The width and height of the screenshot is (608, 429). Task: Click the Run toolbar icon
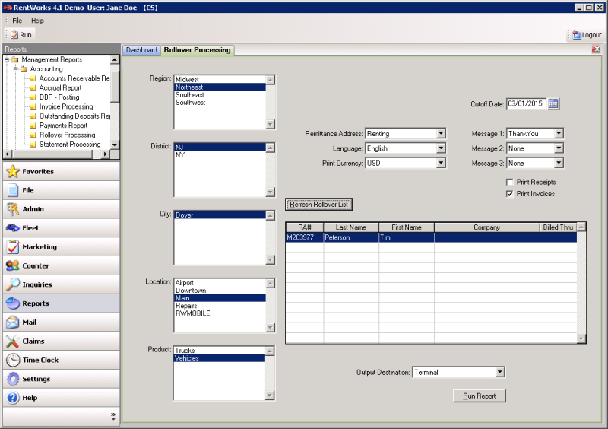click(x=21, y=34)
